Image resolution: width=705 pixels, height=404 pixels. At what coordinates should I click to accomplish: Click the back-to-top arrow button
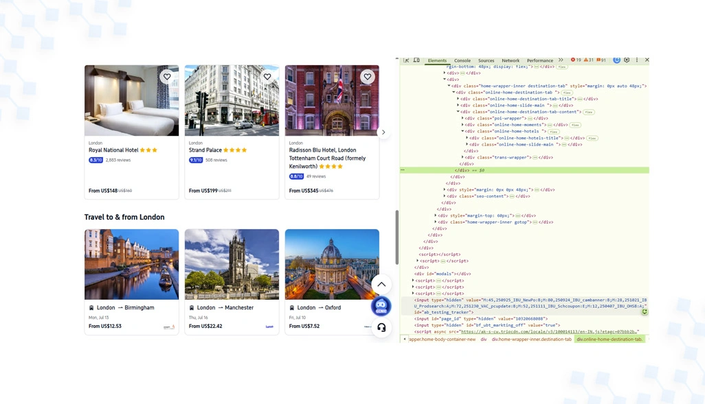381,284
